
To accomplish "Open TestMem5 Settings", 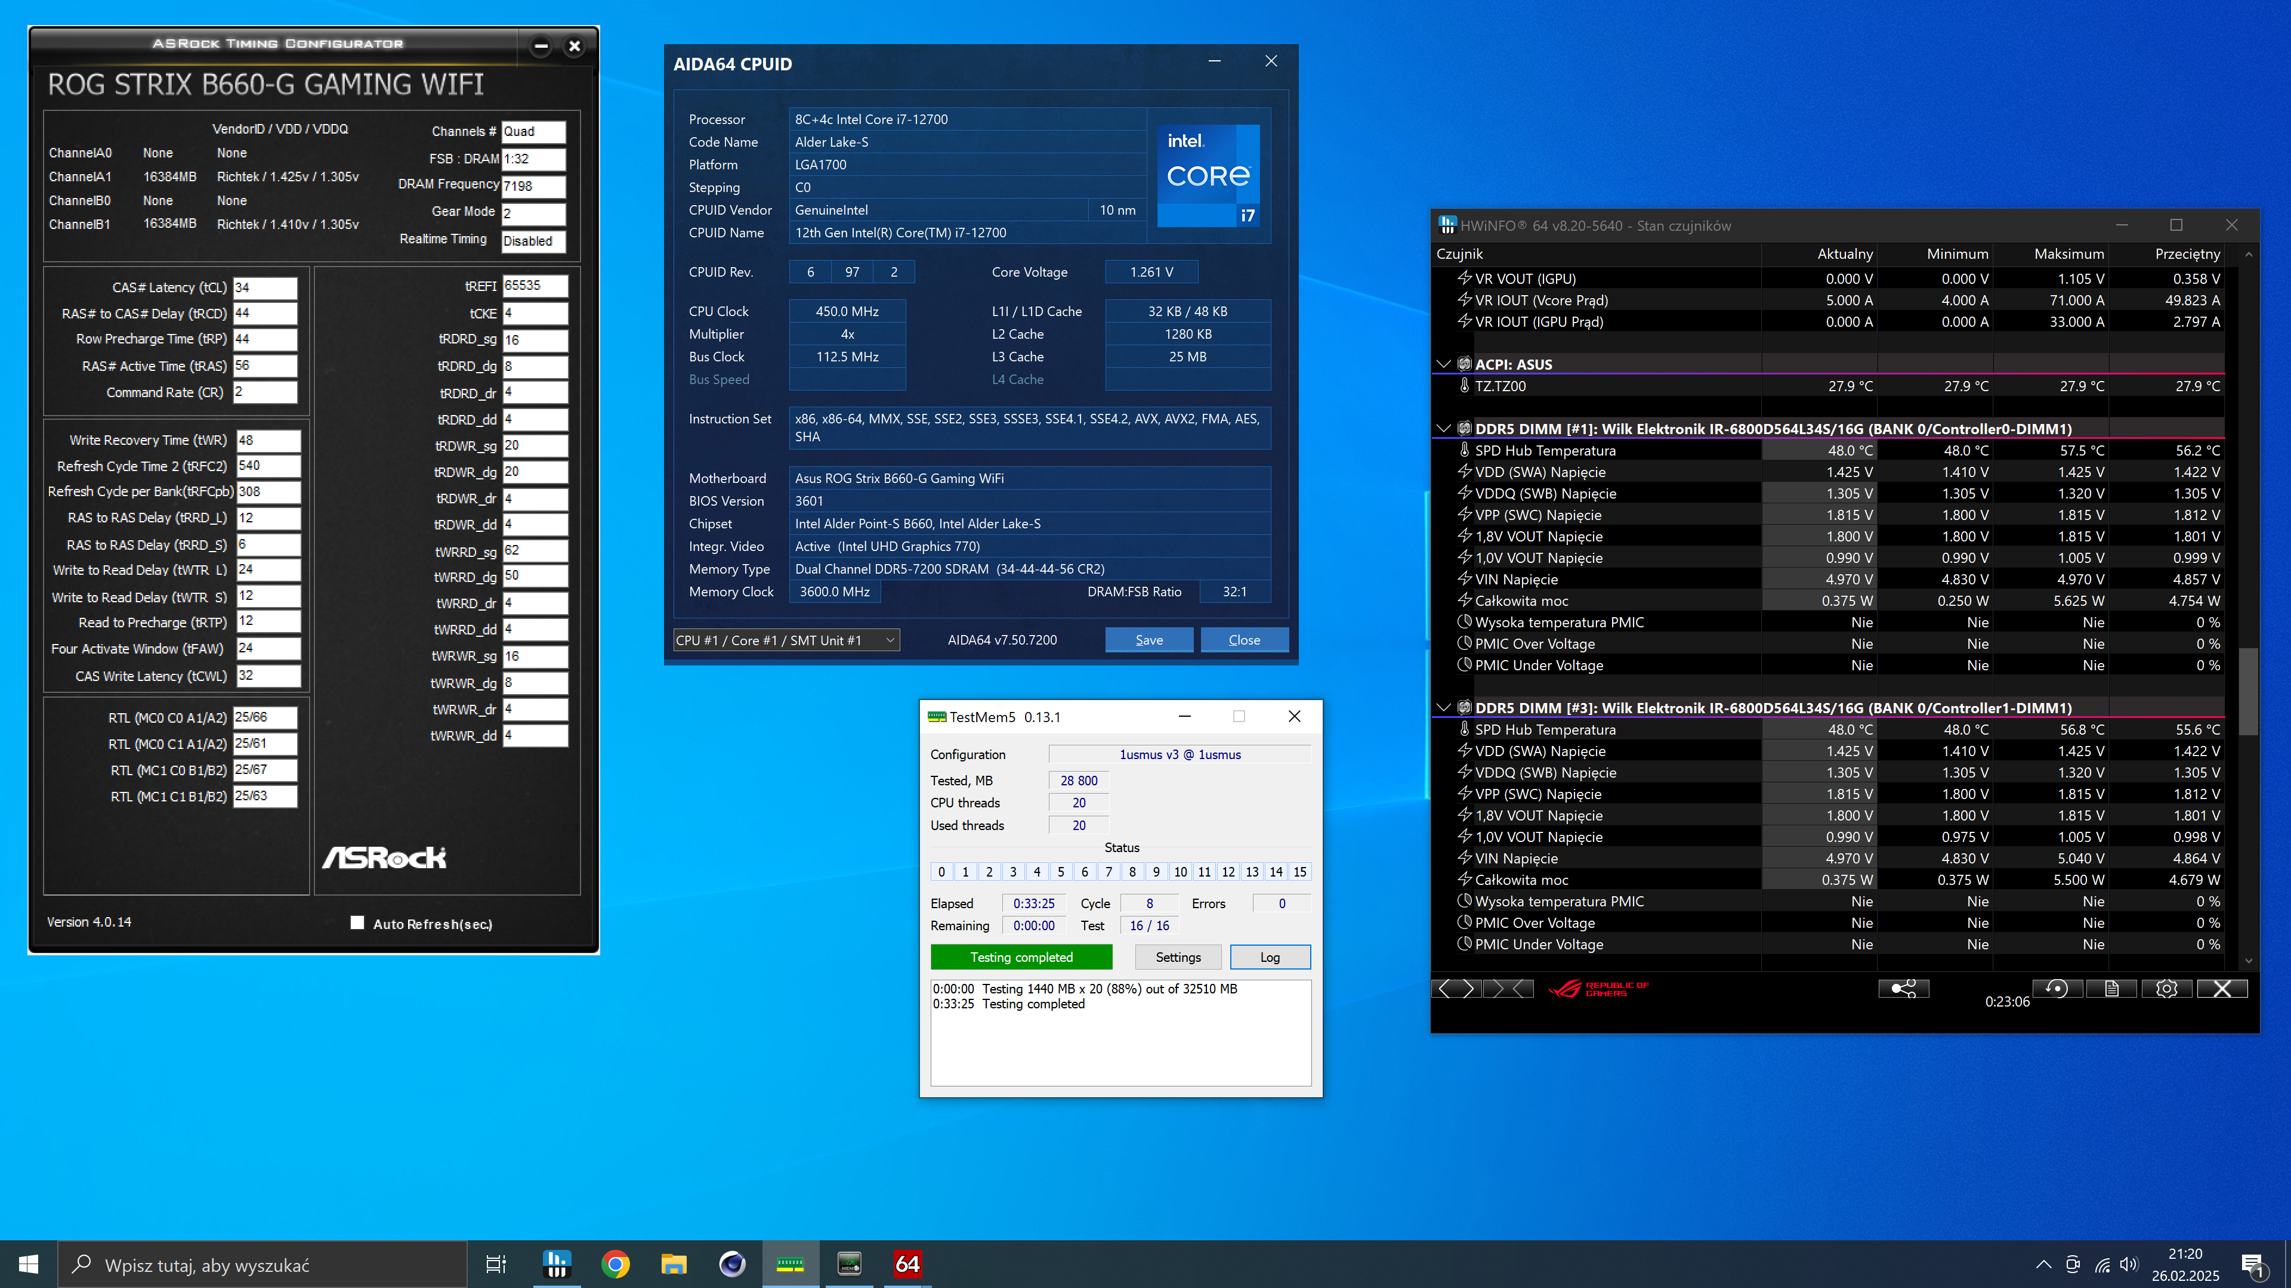I will tap(1178, 957).
